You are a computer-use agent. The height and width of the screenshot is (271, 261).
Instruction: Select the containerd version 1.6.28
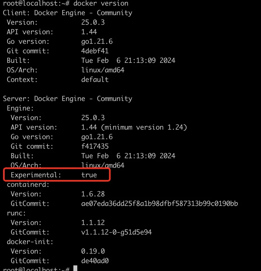(x=93, y=194)
